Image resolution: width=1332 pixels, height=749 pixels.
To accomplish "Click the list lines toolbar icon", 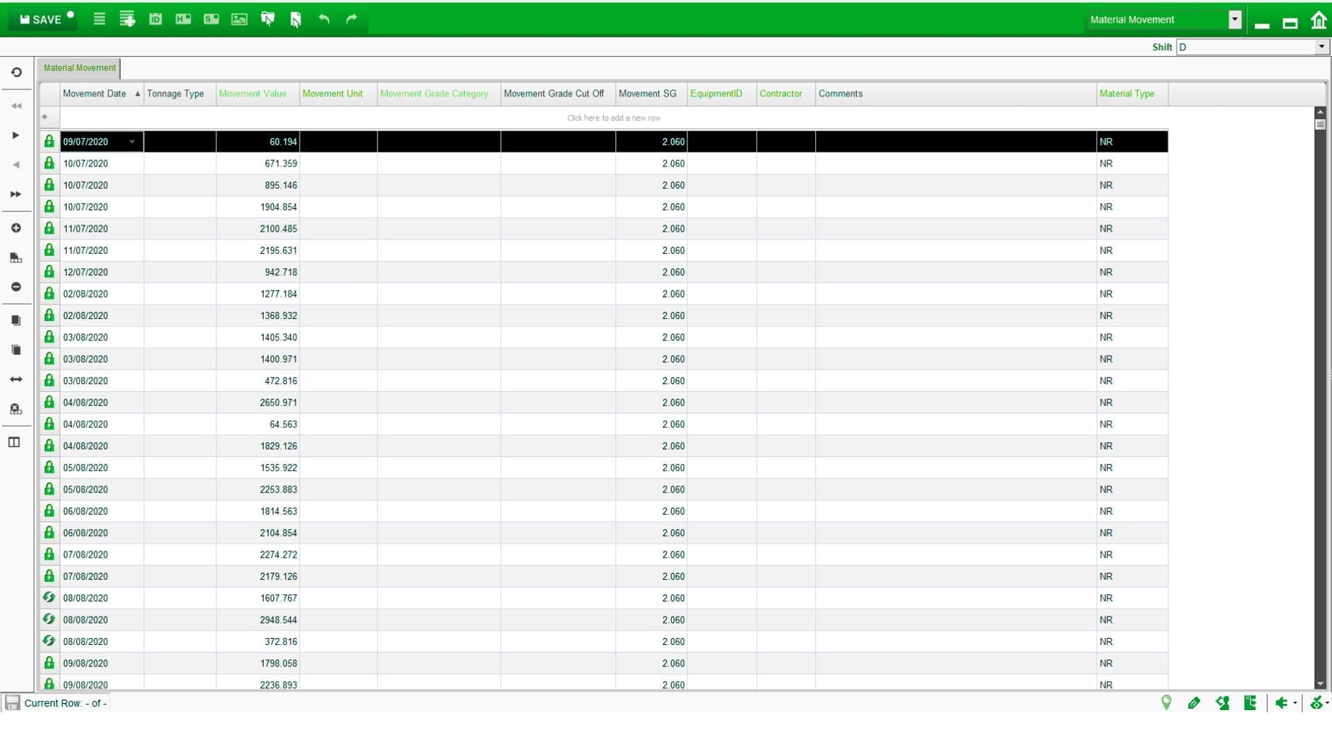I will [99, 19].
